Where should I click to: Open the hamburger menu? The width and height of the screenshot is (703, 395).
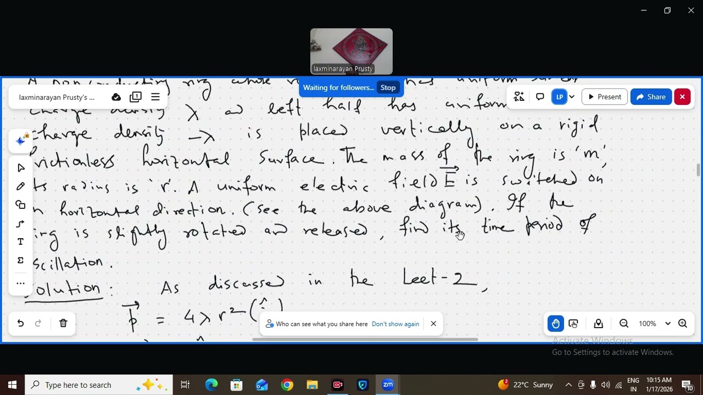pos(155,97)
